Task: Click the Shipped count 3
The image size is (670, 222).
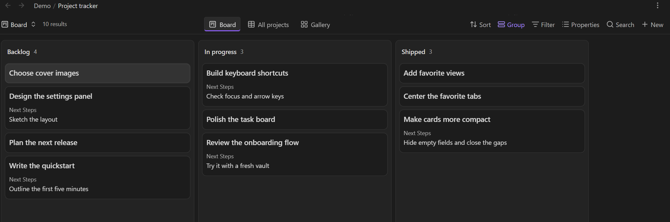Action: (x=431, y=52)
